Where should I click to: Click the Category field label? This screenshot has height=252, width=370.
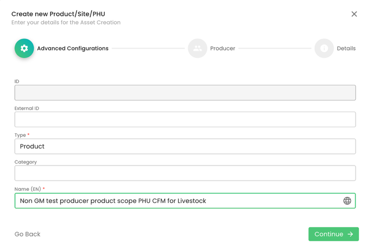26,162
